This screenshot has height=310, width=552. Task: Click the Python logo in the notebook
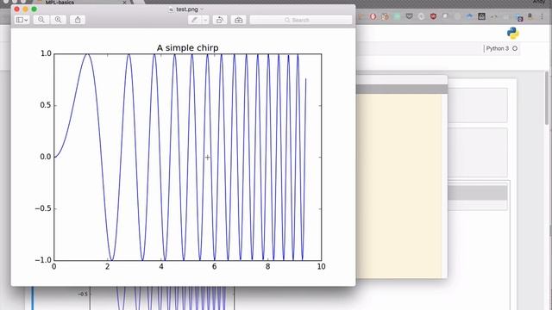tap(513, 33)
